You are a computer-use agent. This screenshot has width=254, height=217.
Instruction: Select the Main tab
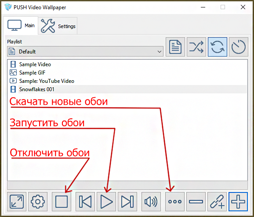[x=21, y=25]
